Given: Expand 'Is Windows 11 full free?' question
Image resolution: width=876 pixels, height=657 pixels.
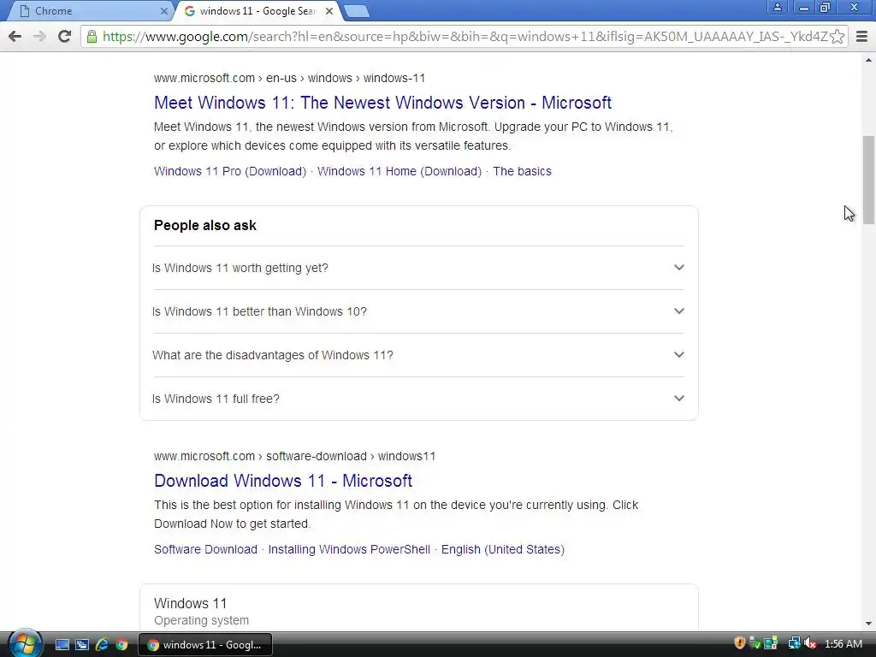Looking at the screenshot, I should 418,399.
